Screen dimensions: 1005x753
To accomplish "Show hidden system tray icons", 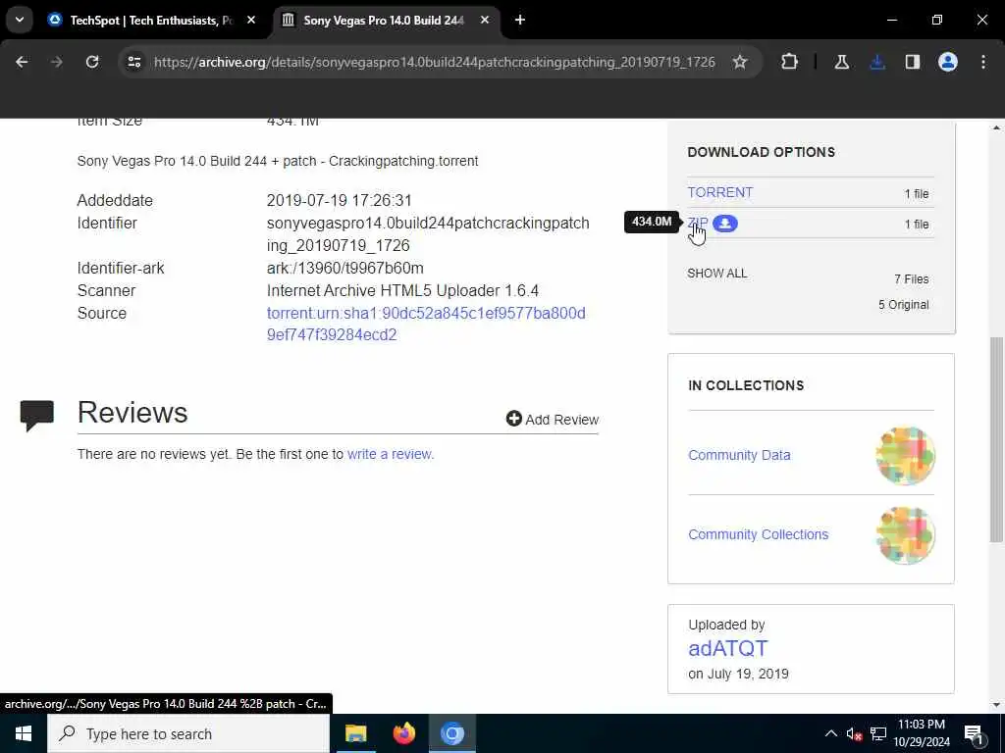I will click(830, 733).
